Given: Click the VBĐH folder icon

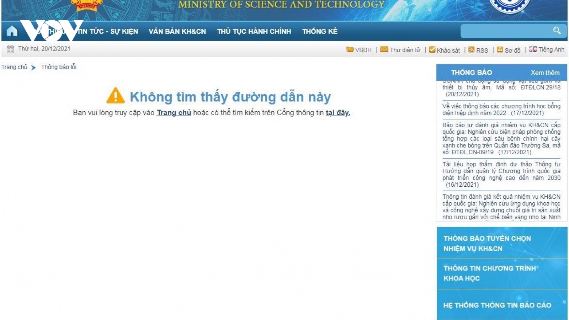Looking at the screenshot, I should click(350, 49).
